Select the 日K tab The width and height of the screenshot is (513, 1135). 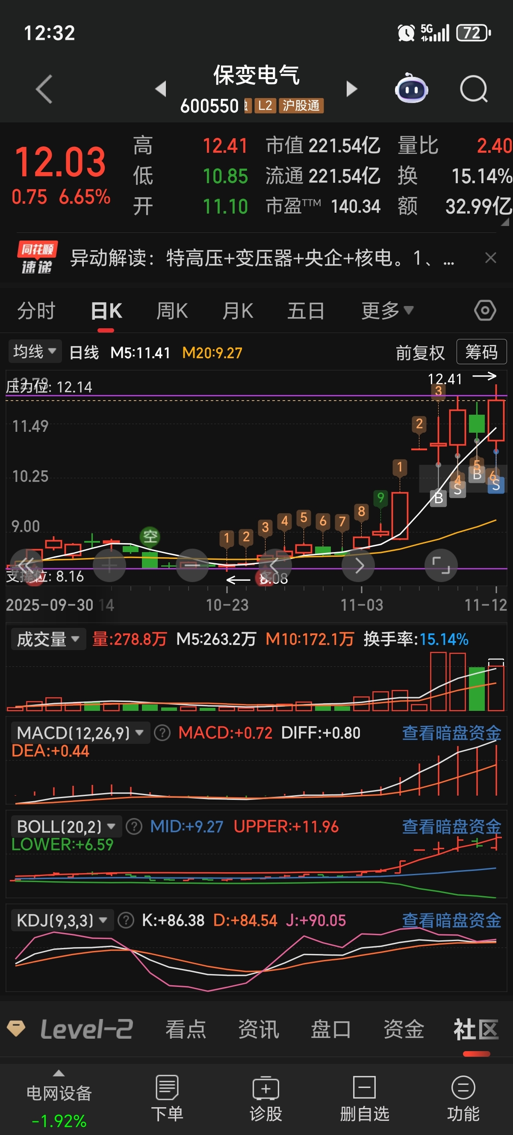(106, 311)
